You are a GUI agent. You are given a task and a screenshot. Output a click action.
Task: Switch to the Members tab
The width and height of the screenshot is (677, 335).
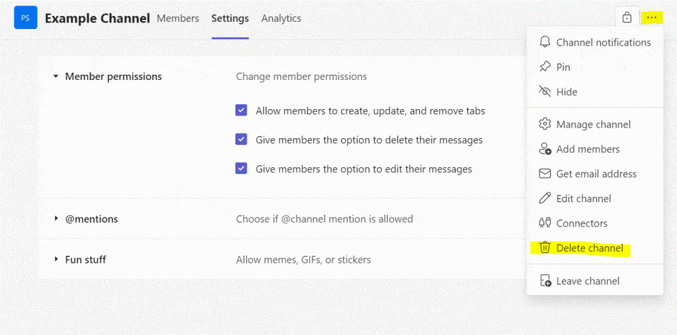point(178,19)
